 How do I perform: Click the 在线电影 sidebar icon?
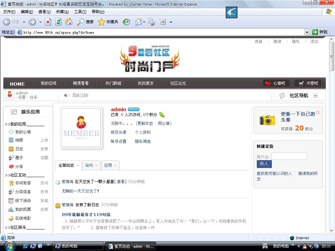pos(11,218)
